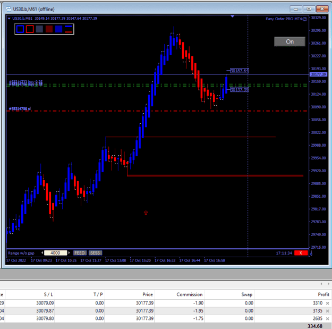Open the Easy Order PRO MT4 smiley icon
The height and width of the screenshot is (329, 332).
(x=304, y=19)
